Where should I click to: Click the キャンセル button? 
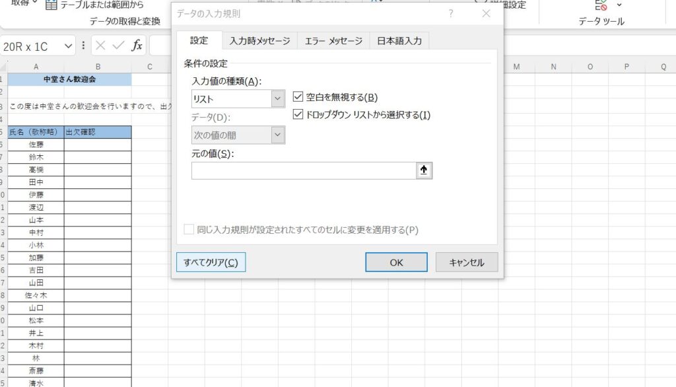pos(467,262)
